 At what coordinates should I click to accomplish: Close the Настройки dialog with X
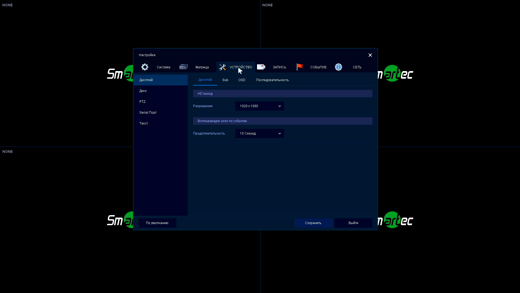370,55
